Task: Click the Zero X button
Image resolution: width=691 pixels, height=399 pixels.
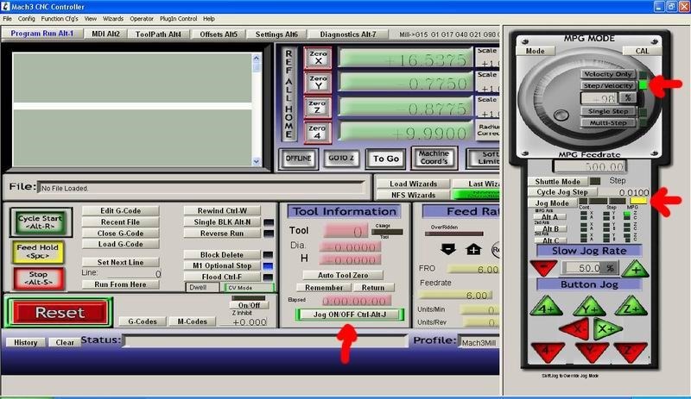Action: [x=318, y=58]
